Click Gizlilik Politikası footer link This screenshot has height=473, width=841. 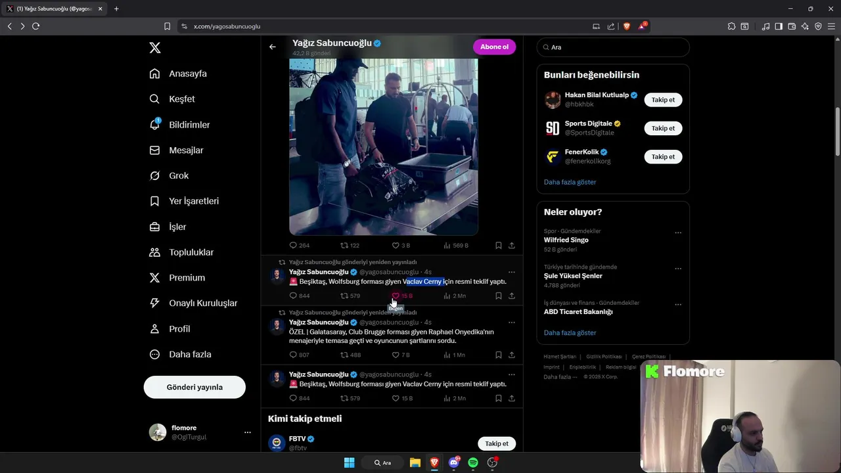(604, 357)
